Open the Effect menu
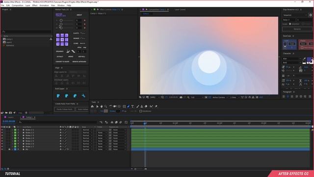The width and height of the screenshot is (314, 177). point(35,5)
